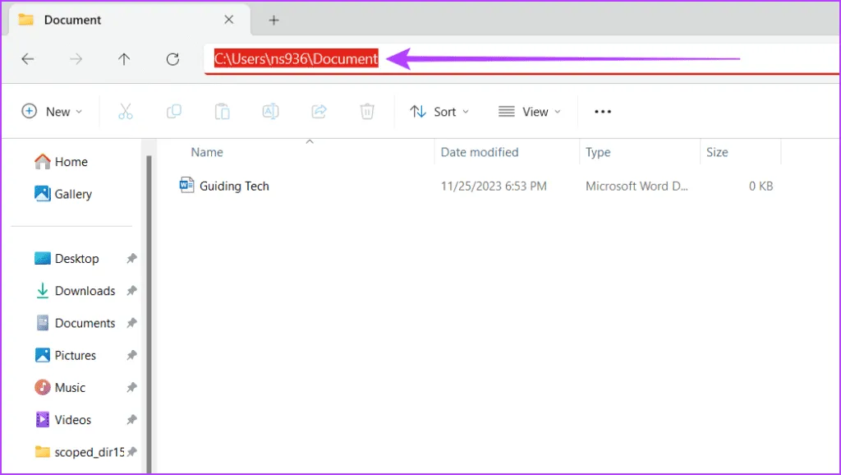The image size is (841, 475).
Task: Unpin Desktop using its pin icon
Action: 131,259
